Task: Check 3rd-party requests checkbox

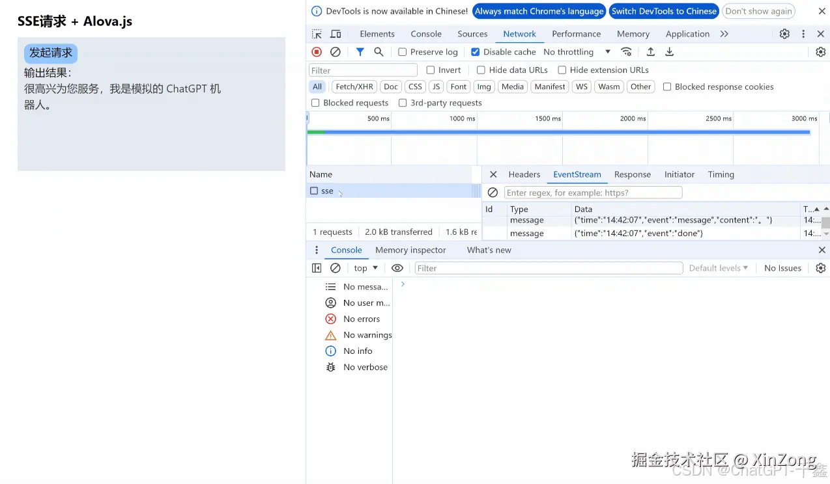Action: coord(403,103)
